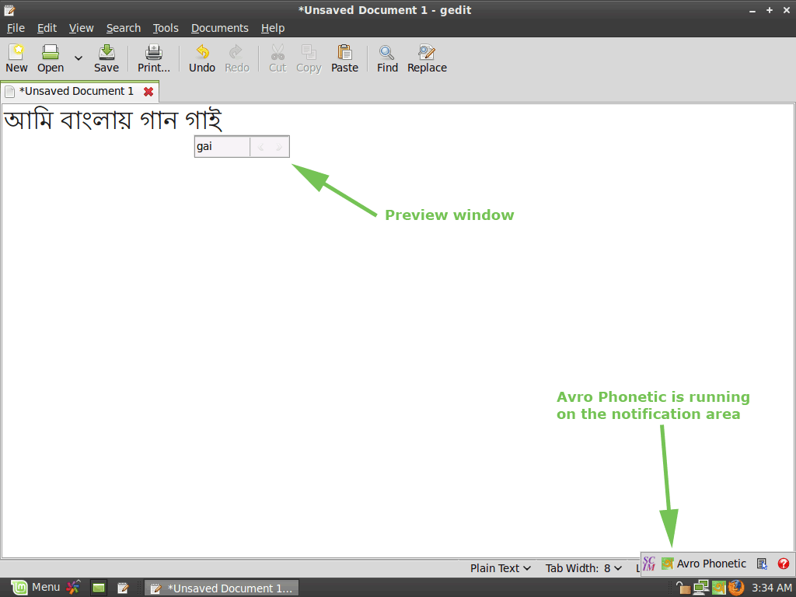
Task: Click the SCIM logo in input toolbar
Action: tap(649, 564)
